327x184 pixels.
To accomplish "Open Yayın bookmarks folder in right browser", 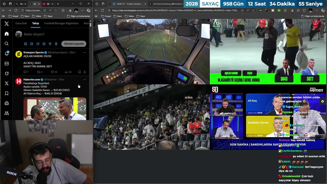I will [141, 16].
